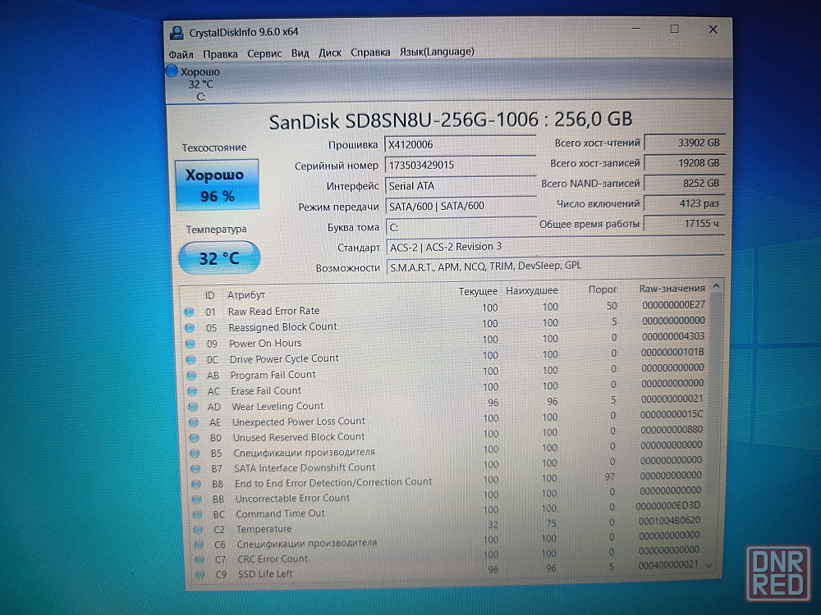
Task: Click the total working time value 17155 ч
Action: [x=684, y=224]
